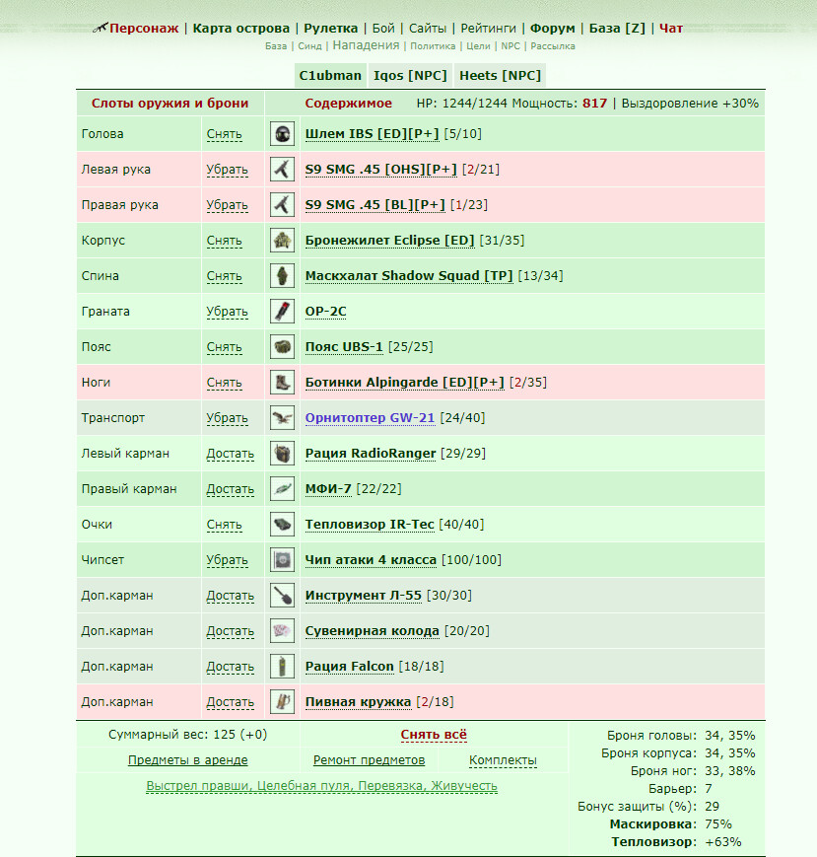The height and width of the screenshot is (857, 817).
Task: Click the Тепловизор IR-Tec goggles icon
Action: tap(282, 525)
